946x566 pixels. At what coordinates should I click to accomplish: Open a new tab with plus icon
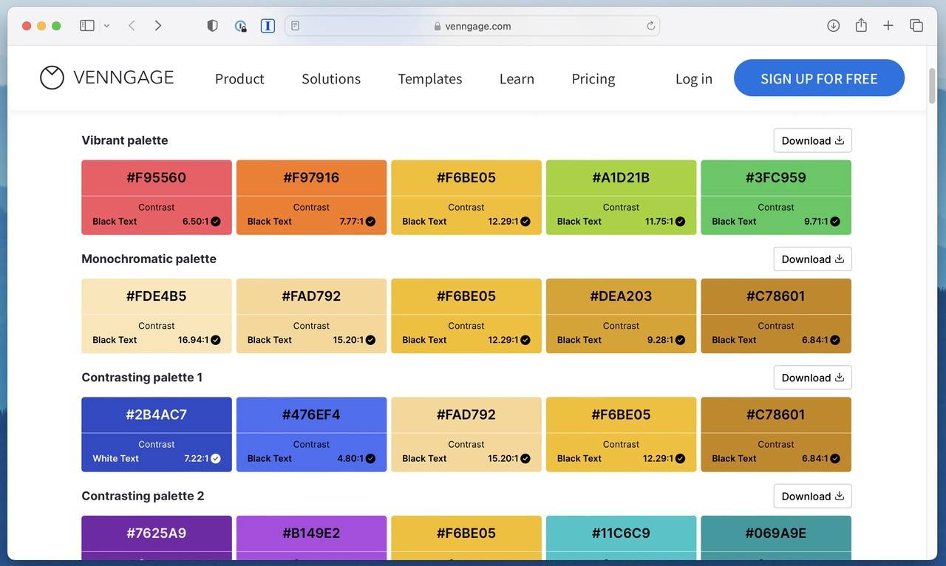[x=888, y=26]
